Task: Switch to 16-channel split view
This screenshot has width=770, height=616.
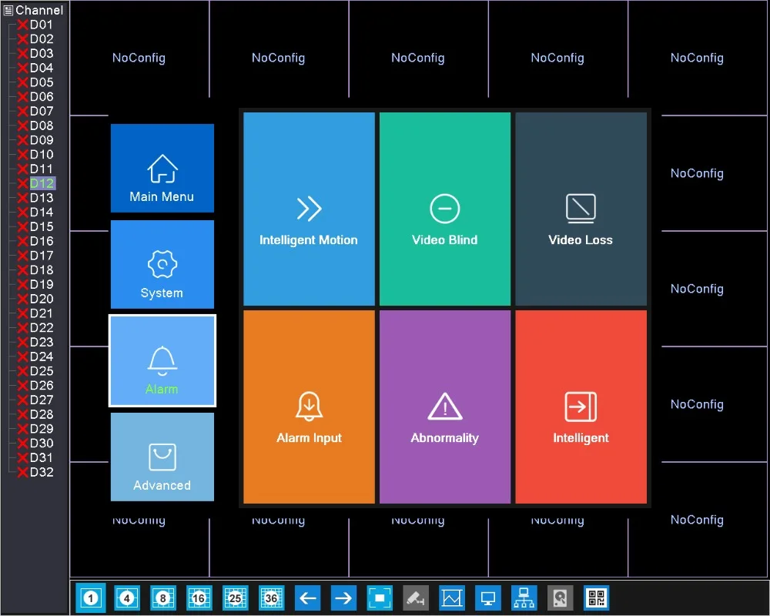Action: (199, 598)
